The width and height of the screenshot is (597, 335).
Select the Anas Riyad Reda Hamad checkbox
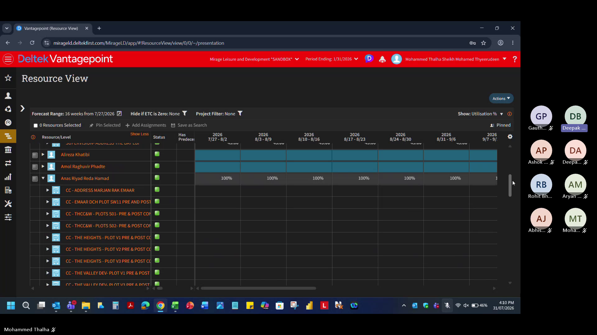pyautogui.click(x=35, y=179)
